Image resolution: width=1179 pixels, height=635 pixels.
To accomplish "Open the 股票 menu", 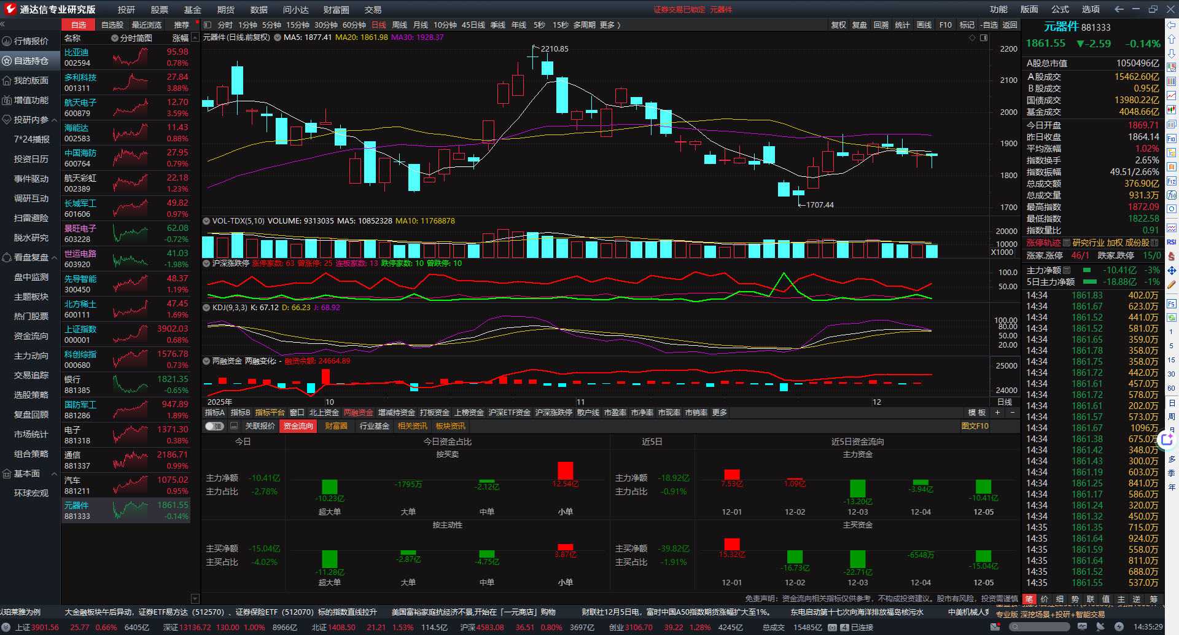I will click(x=160, y=10).
